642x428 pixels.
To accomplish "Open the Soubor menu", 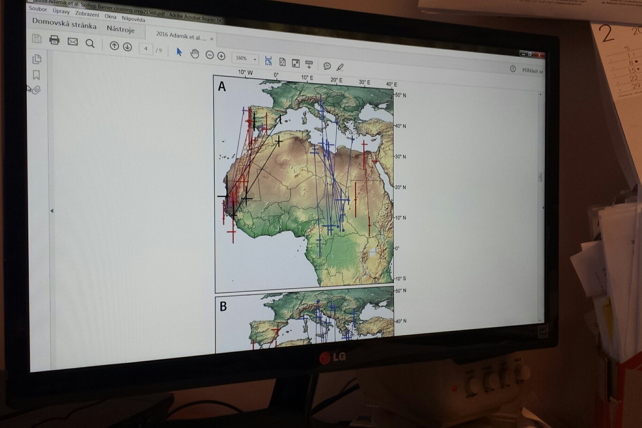I will click(38, 9).
